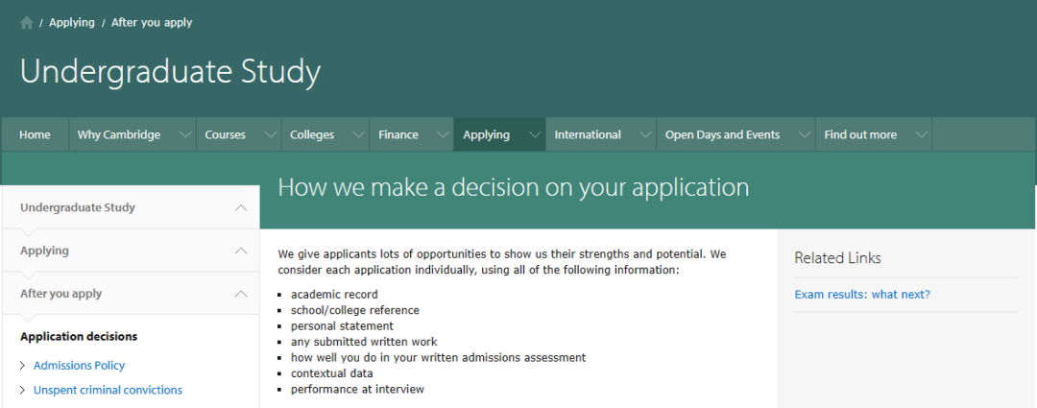The width and height of the screenshot is (1037, 408).
Task: Click the Applying navigation item
Action: click(x=486, y=135)
